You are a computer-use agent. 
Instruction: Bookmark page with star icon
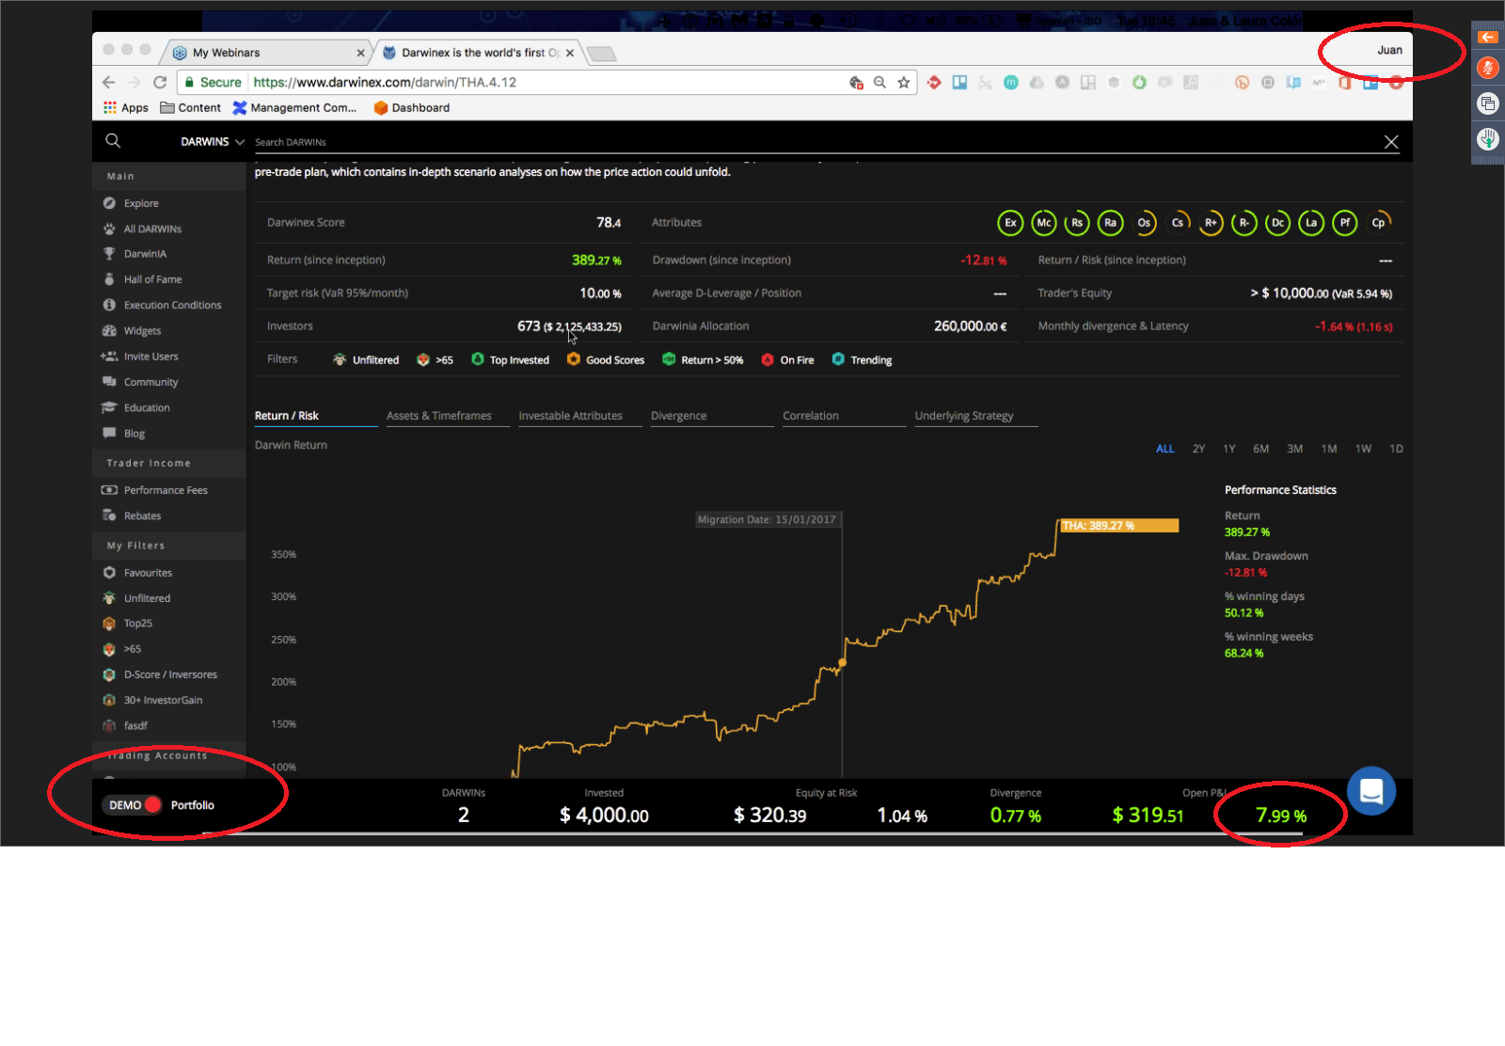pyautogui.click(x=904, y=83)
